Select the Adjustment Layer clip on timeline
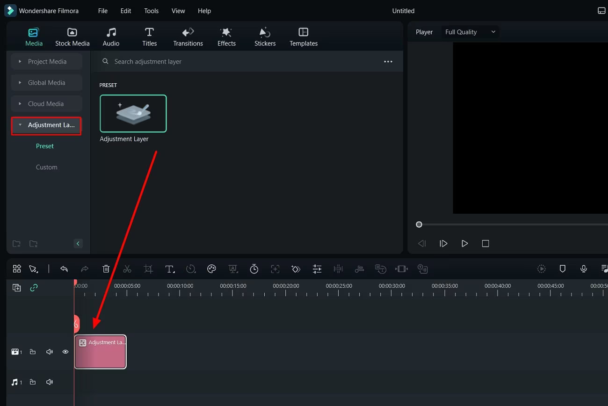The image size is (608, 406). 101,352
